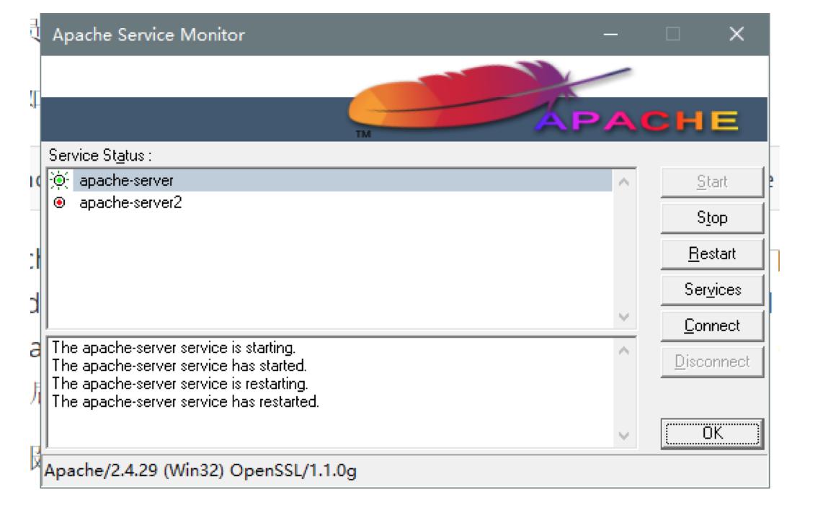The image size is (823, 507).
Task: Select the apache-server2 service row
Action: point(330,202)
